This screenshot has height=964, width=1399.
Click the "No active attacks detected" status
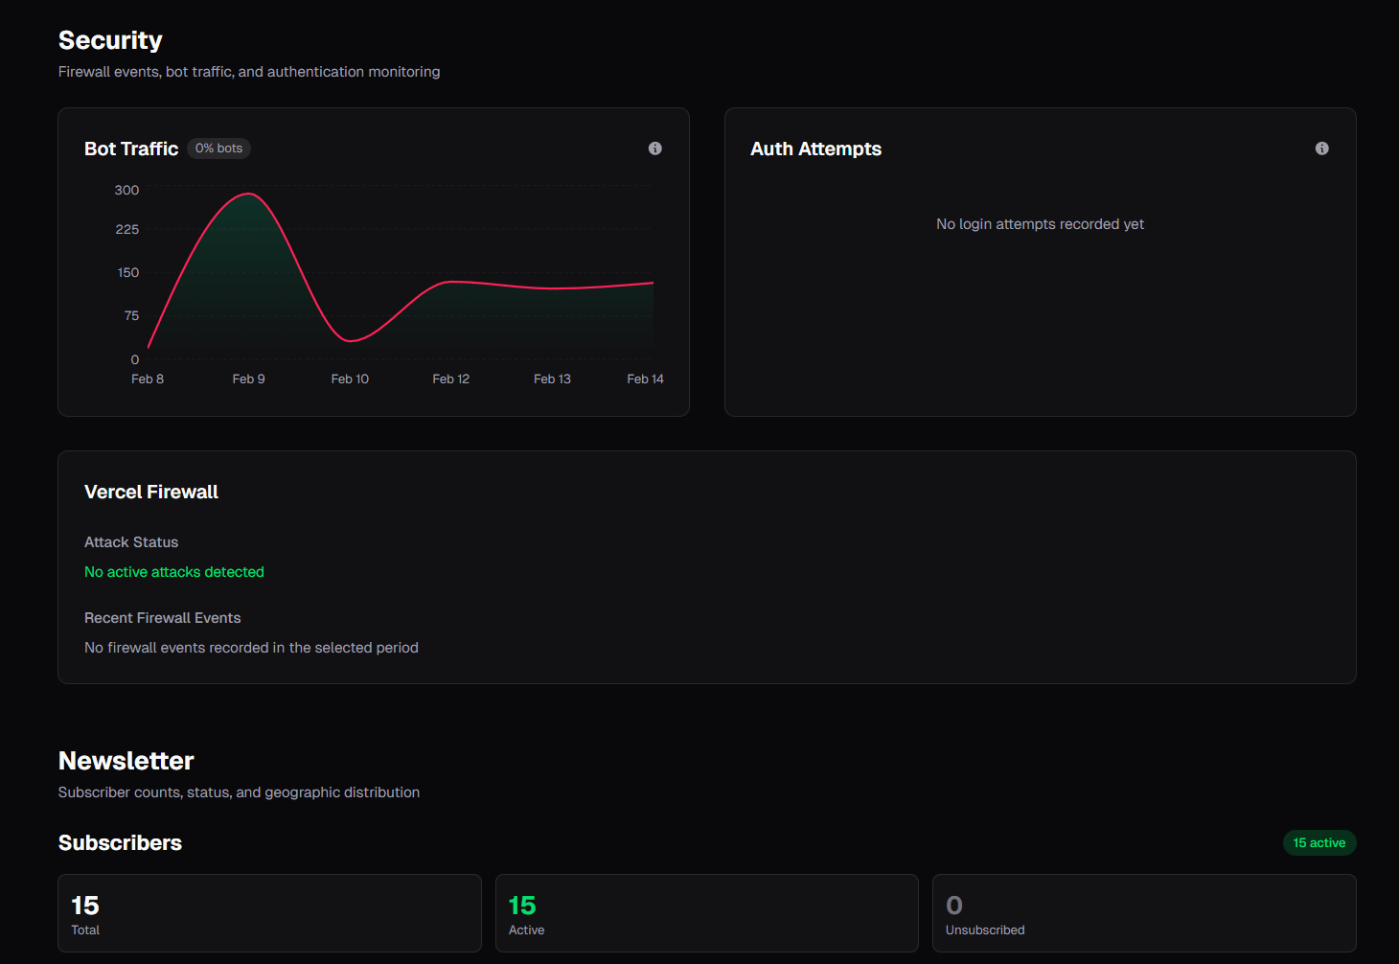click(x=173, y=571)
